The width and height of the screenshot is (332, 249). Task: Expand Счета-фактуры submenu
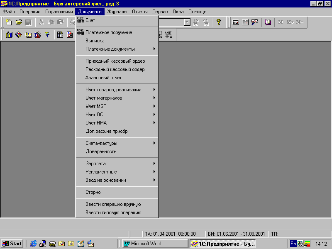pyautogui.click(x=117, y=143)
